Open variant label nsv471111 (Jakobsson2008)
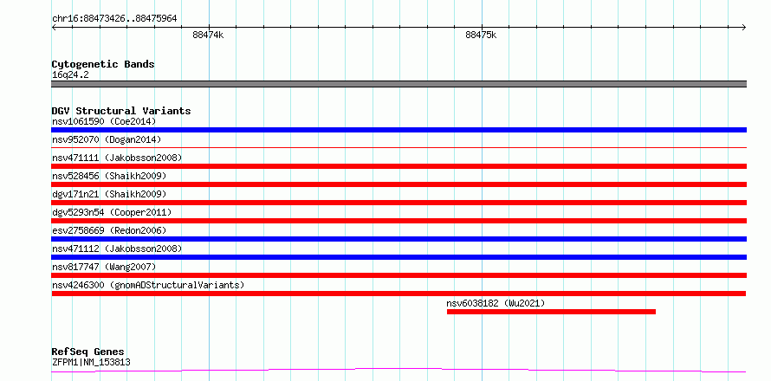The height and width of the screenshot is (381, 771). [x=117, y=158]
